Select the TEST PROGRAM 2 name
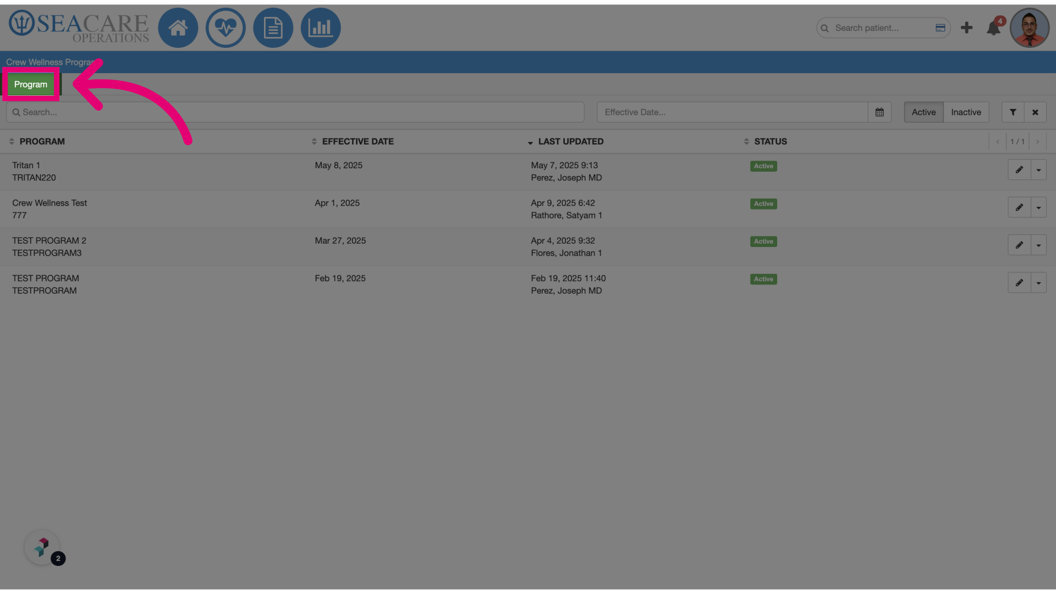This screenshot has height=594, width=1056. pos(49,241)
